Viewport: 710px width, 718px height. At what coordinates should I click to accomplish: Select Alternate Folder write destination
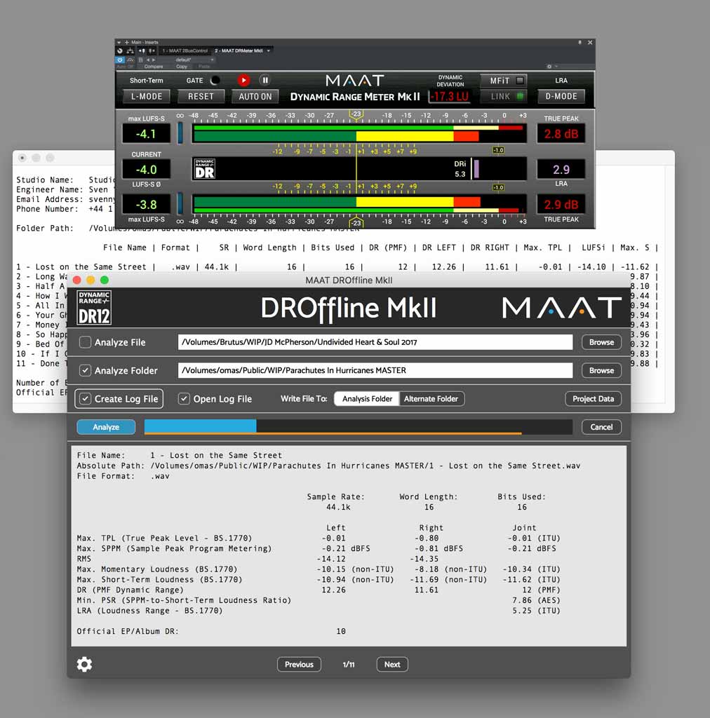pos(431,399)
